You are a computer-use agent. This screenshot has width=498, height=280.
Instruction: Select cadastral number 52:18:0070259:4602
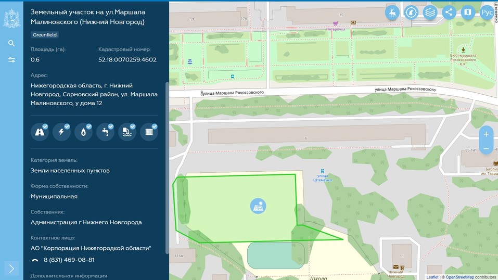click(127, 60)
